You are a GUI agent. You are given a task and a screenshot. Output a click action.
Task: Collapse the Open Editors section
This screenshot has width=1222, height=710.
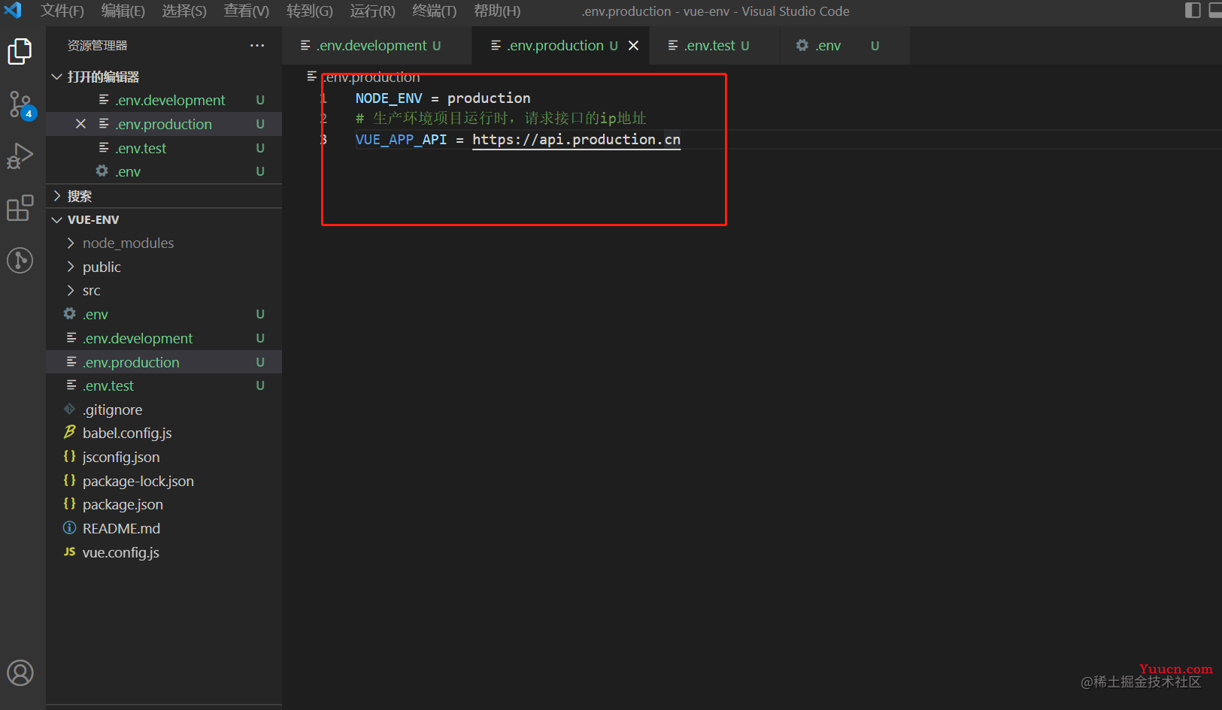pyautogui.click(x=57, y=77)
